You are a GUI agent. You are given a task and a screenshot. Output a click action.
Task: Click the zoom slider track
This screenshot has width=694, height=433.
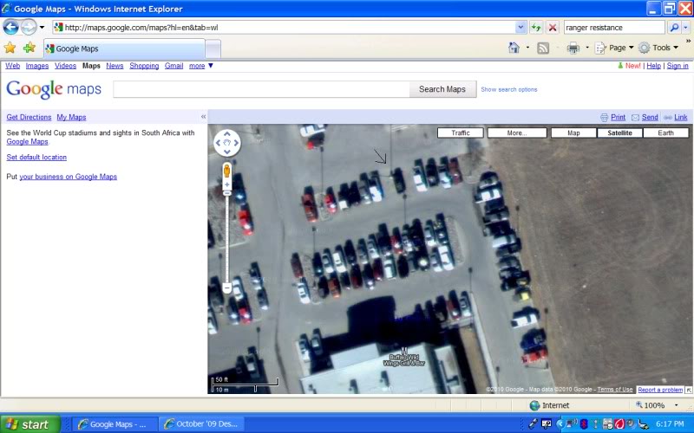click(227, 239)
